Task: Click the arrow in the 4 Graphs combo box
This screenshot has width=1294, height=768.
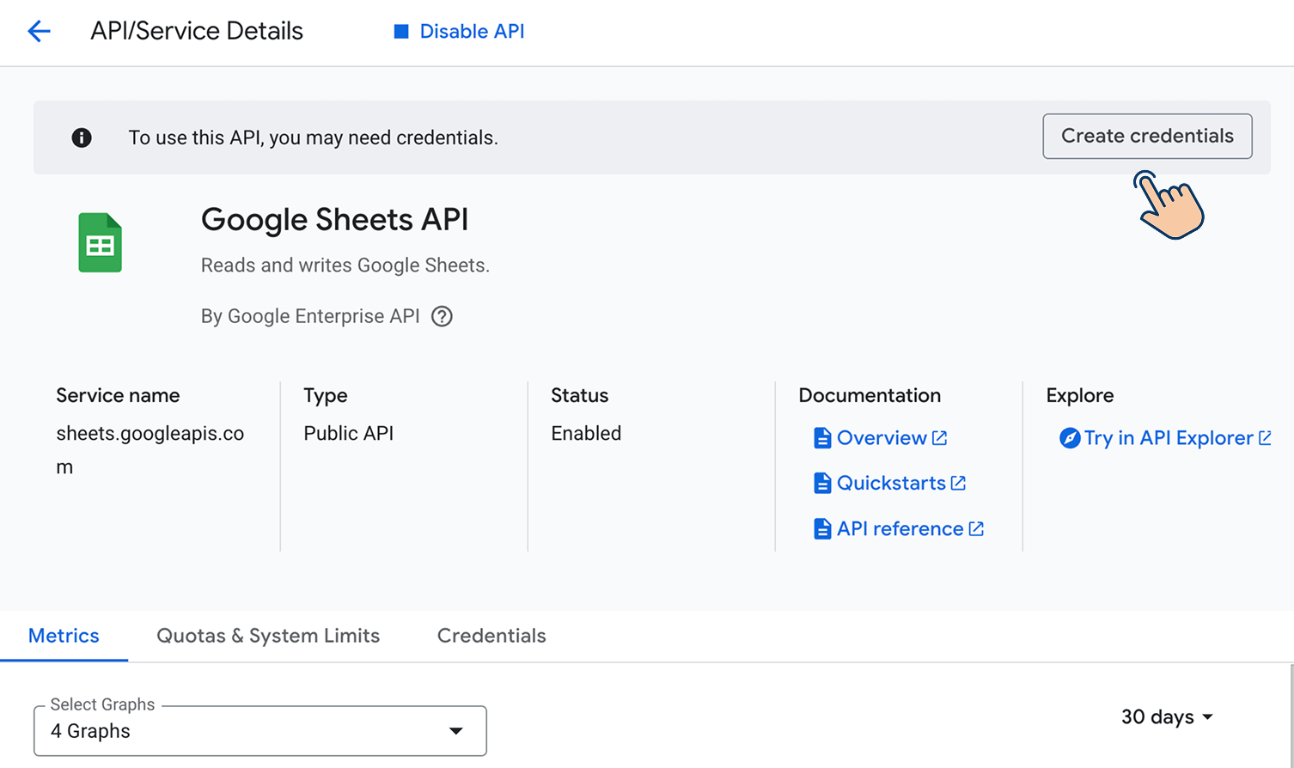Action: (456, 731)
